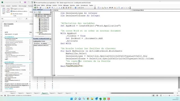The width and height of the screenshot is (180, 101).
Task: Click Enregistrer une macro in Excel ribbon
Action: (x=17, y=9)
